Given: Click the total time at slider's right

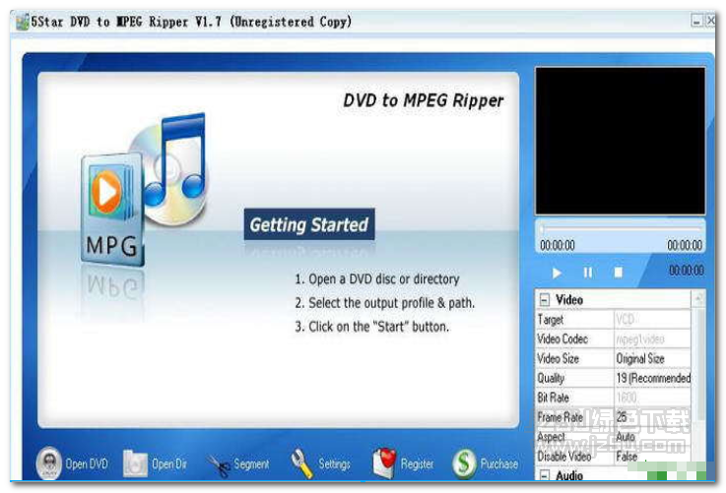Looking at the screenshot, I should click(x=685, y=246).
